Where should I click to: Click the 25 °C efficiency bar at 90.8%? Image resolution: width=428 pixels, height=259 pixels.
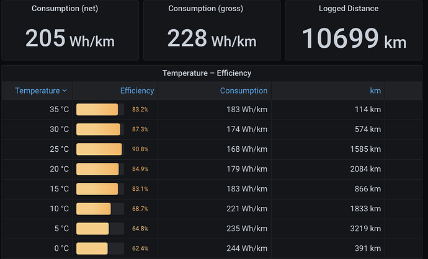point(100,149)
